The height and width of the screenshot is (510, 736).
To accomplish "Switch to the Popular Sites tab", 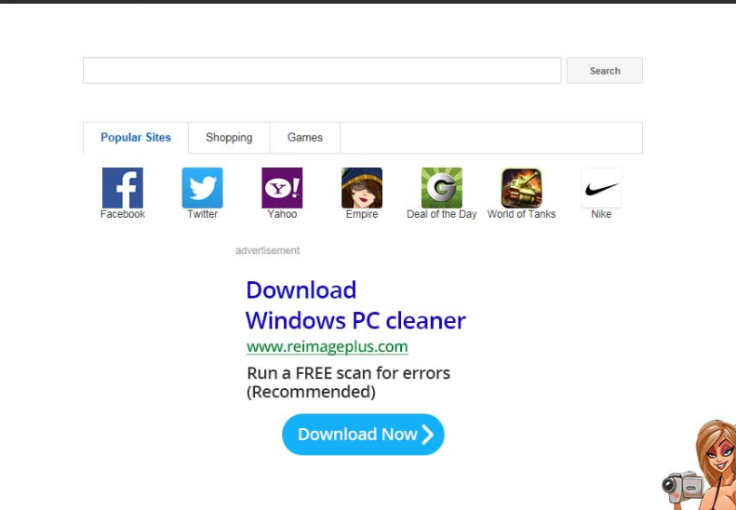I will (136, 138).
